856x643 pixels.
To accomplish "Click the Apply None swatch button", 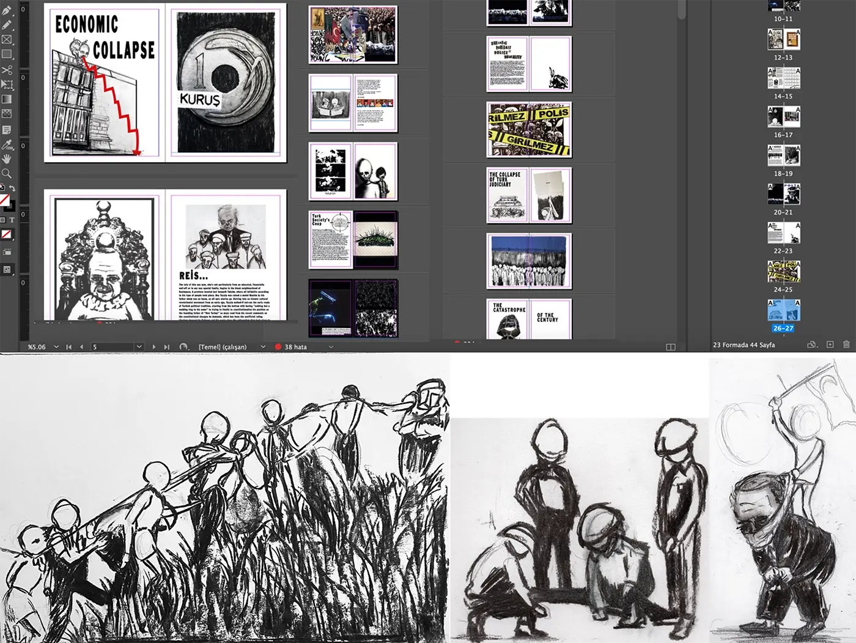I will coord(7,234).
